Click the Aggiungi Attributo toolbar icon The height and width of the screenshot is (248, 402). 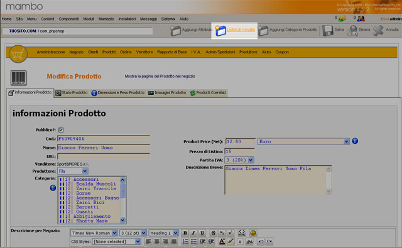(x=175, y=31)
